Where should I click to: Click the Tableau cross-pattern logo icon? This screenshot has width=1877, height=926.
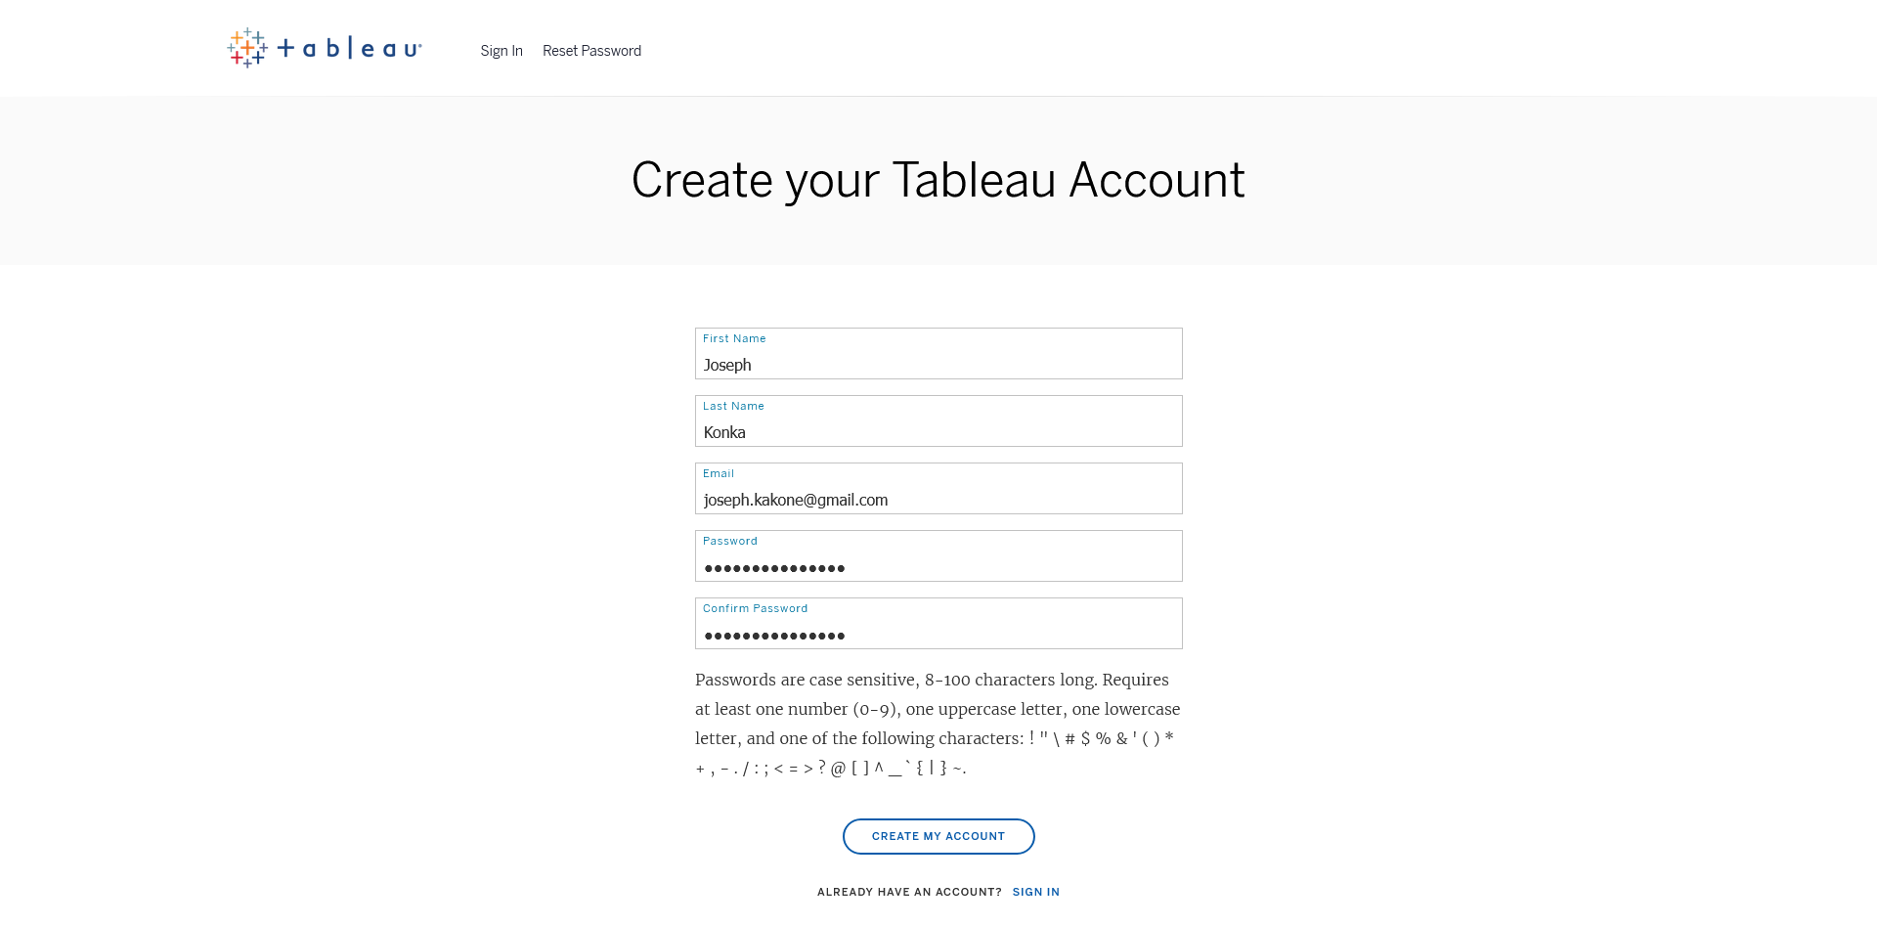coord(247,48)
